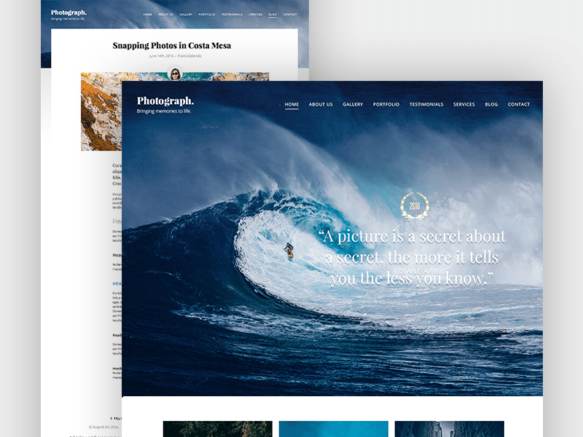Select CONTACT in the back page menu
This screenshot has height=437, width=583.
click(x=290, y=15)
